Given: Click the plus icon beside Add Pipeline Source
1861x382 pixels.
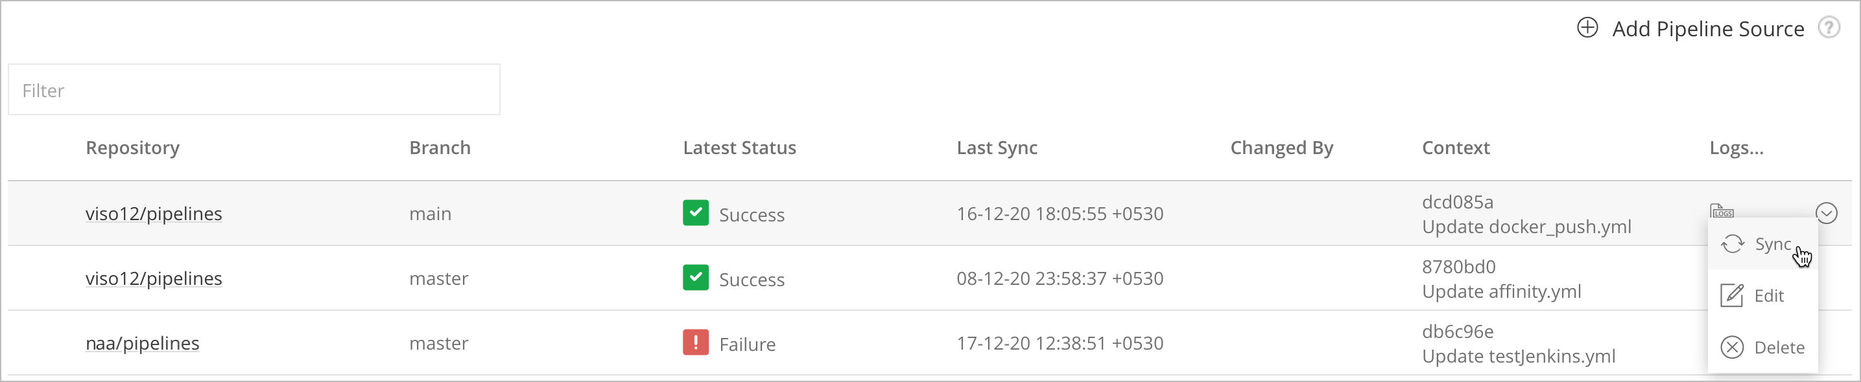Looking at the screenshot, I should [x=1588, y=28].
